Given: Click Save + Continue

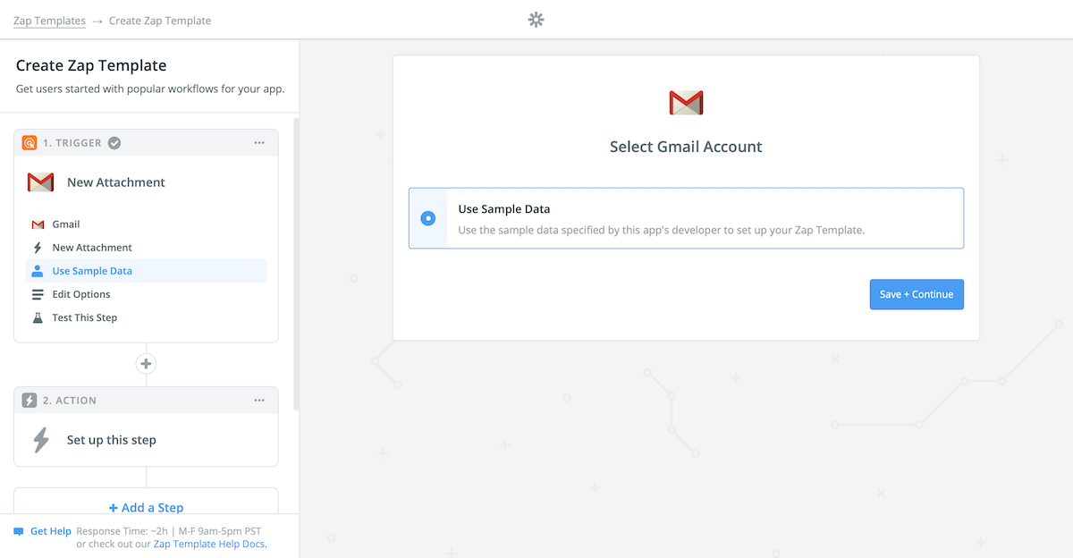Looking at the screenshot, I should pyautogui.click(x=917, y=294).
